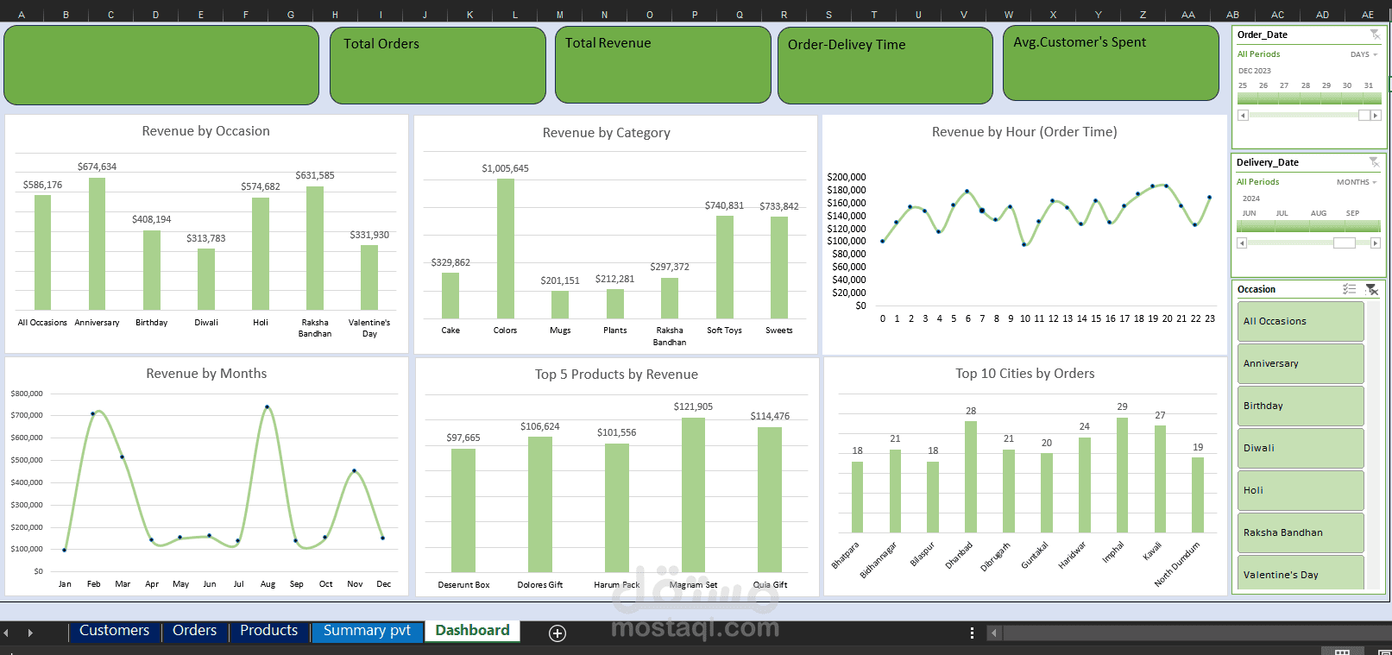Open the Orders sheet tab
This screenshot has height=655, width=1392.
click(194, 631)
